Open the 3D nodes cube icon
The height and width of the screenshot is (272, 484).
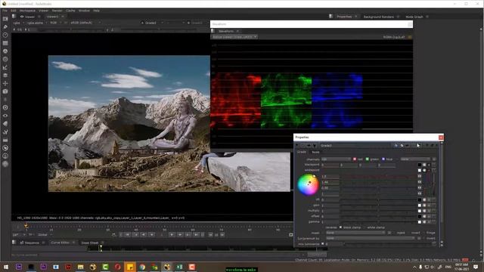click(x=5, y=91)
